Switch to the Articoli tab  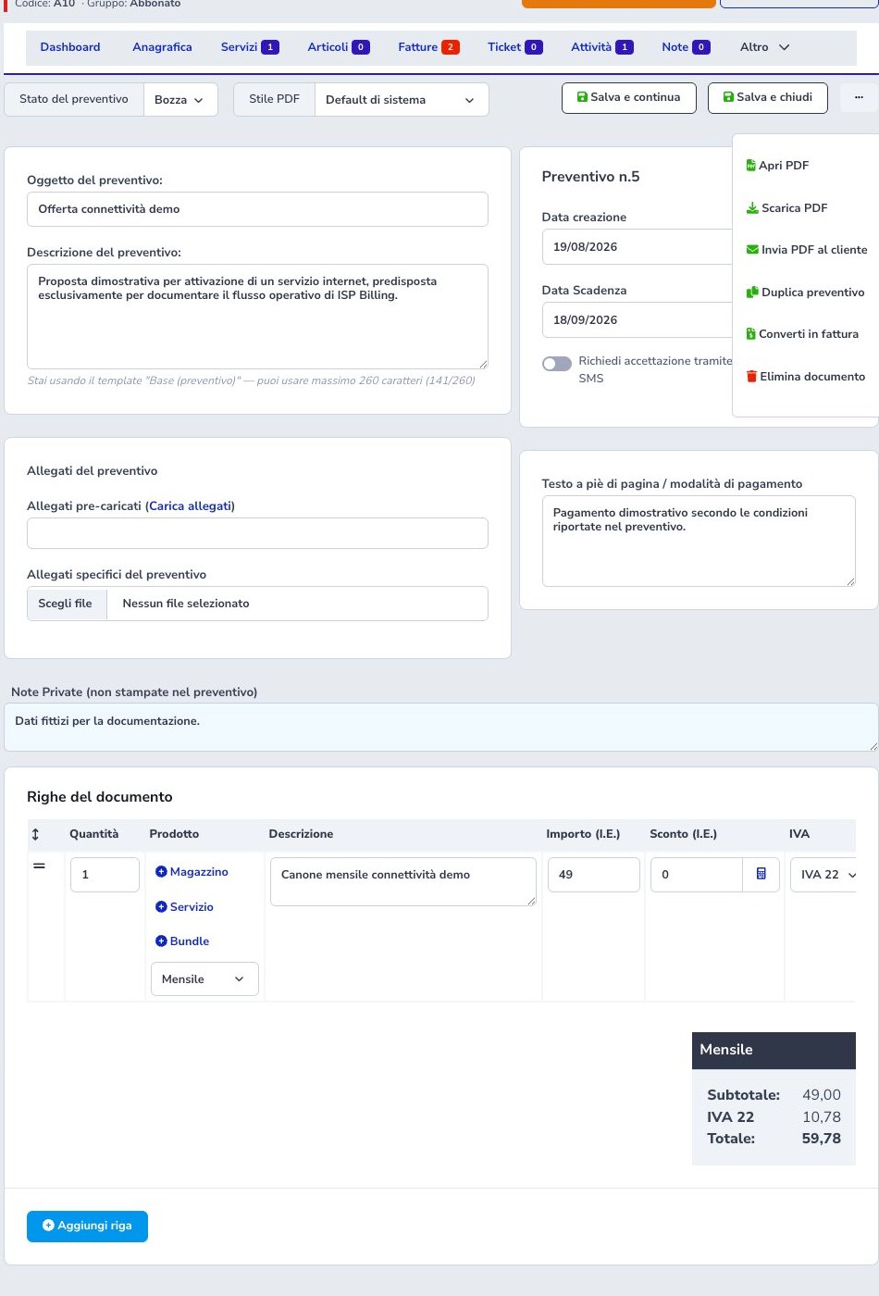tap(338, 47)
